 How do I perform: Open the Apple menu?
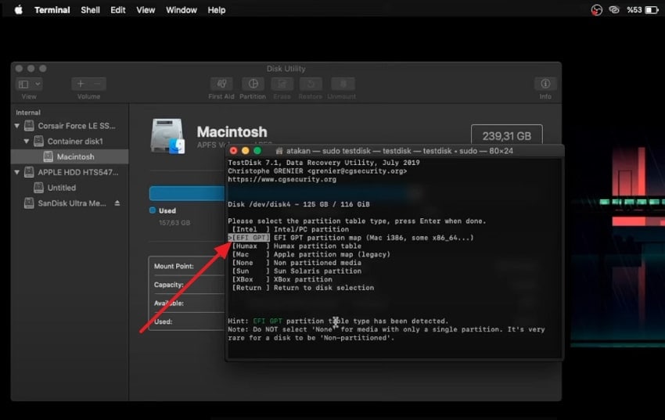pyautogui.click(x=18, y=9)
